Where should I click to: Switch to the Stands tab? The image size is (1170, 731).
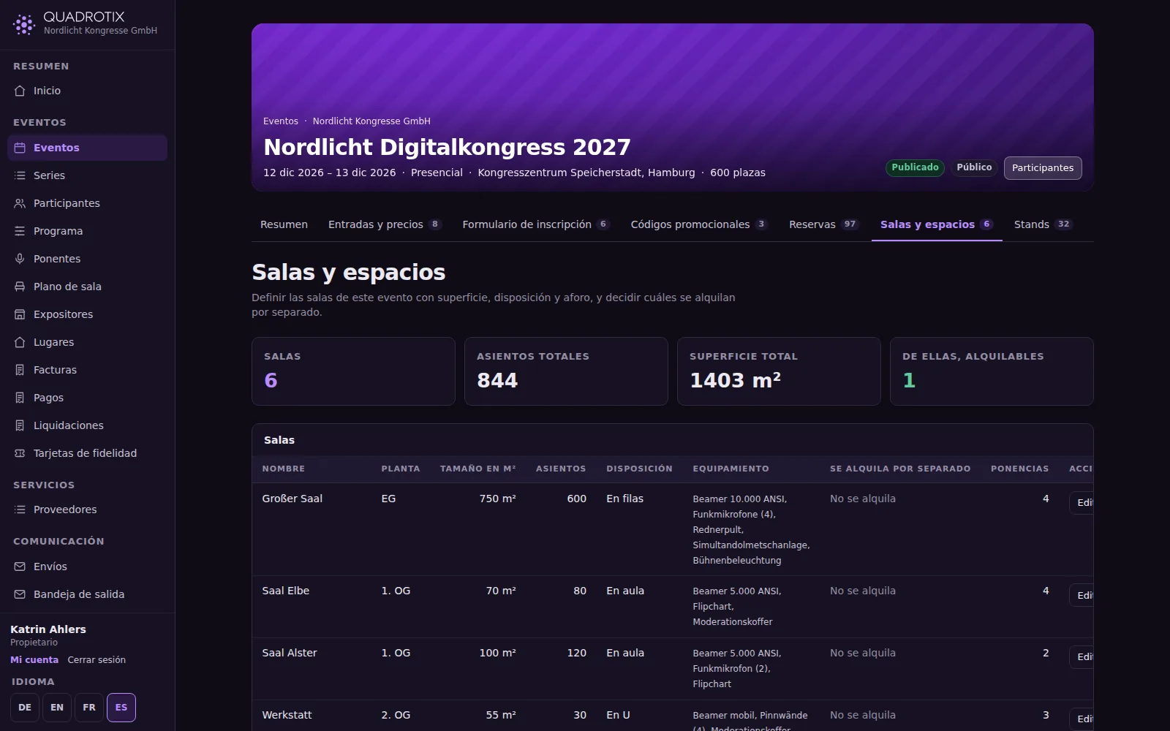coord(1043,224)
